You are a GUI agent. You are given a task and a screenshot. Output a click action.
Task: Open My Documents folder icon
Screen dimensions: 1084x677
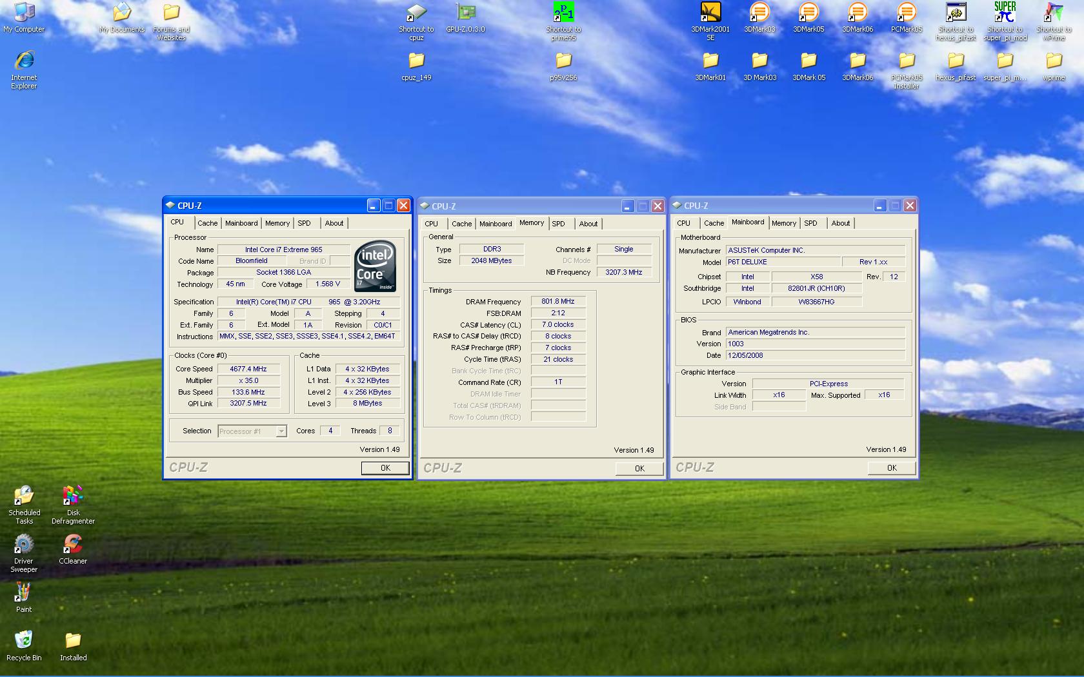click(x=122, y=18)
